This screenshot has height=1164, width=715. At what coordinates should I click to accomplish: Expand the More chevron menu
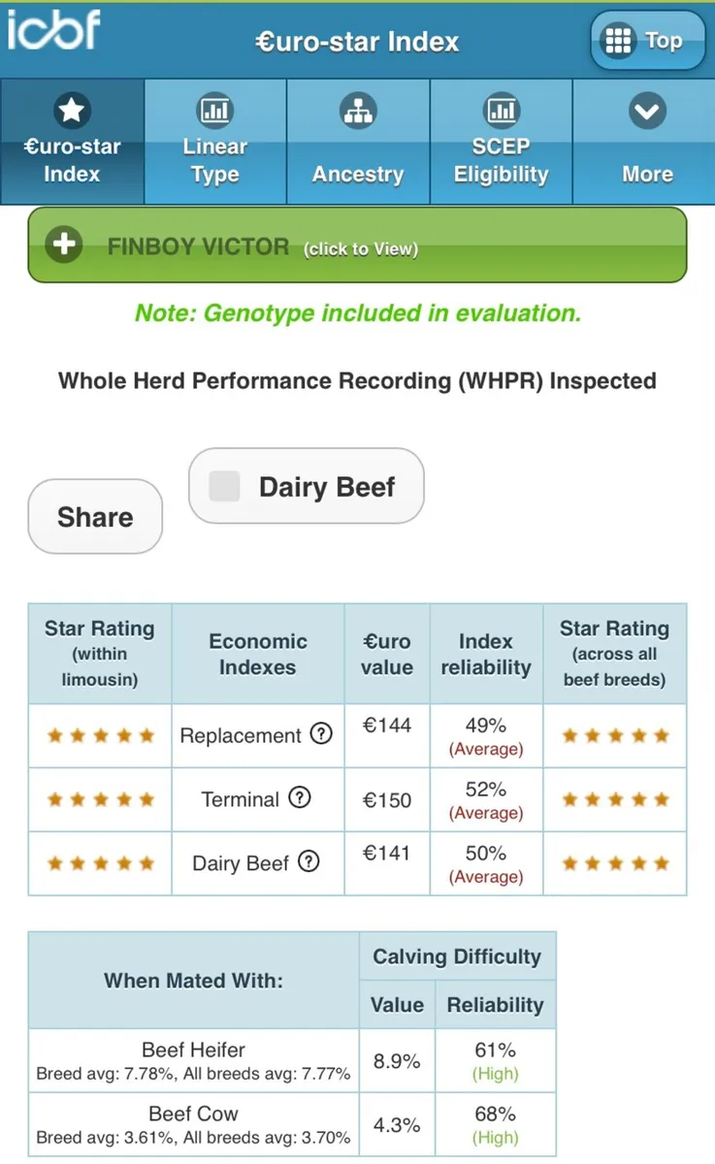pyautogui.click(x=646, y=111)
